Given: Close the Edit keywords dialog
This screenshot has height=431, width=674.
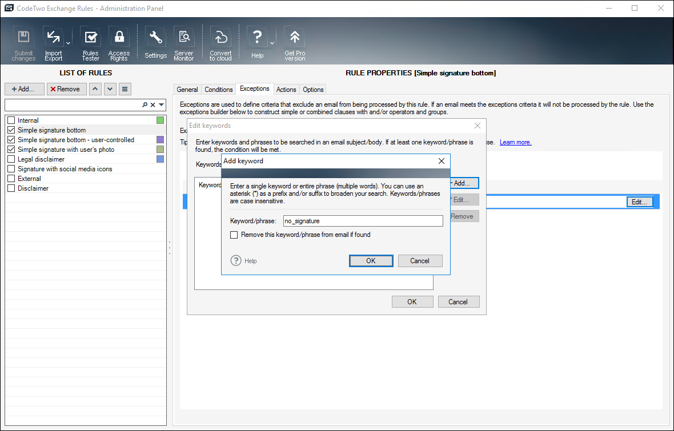Looking at the screenshot, I should click(x=478, y=126).
